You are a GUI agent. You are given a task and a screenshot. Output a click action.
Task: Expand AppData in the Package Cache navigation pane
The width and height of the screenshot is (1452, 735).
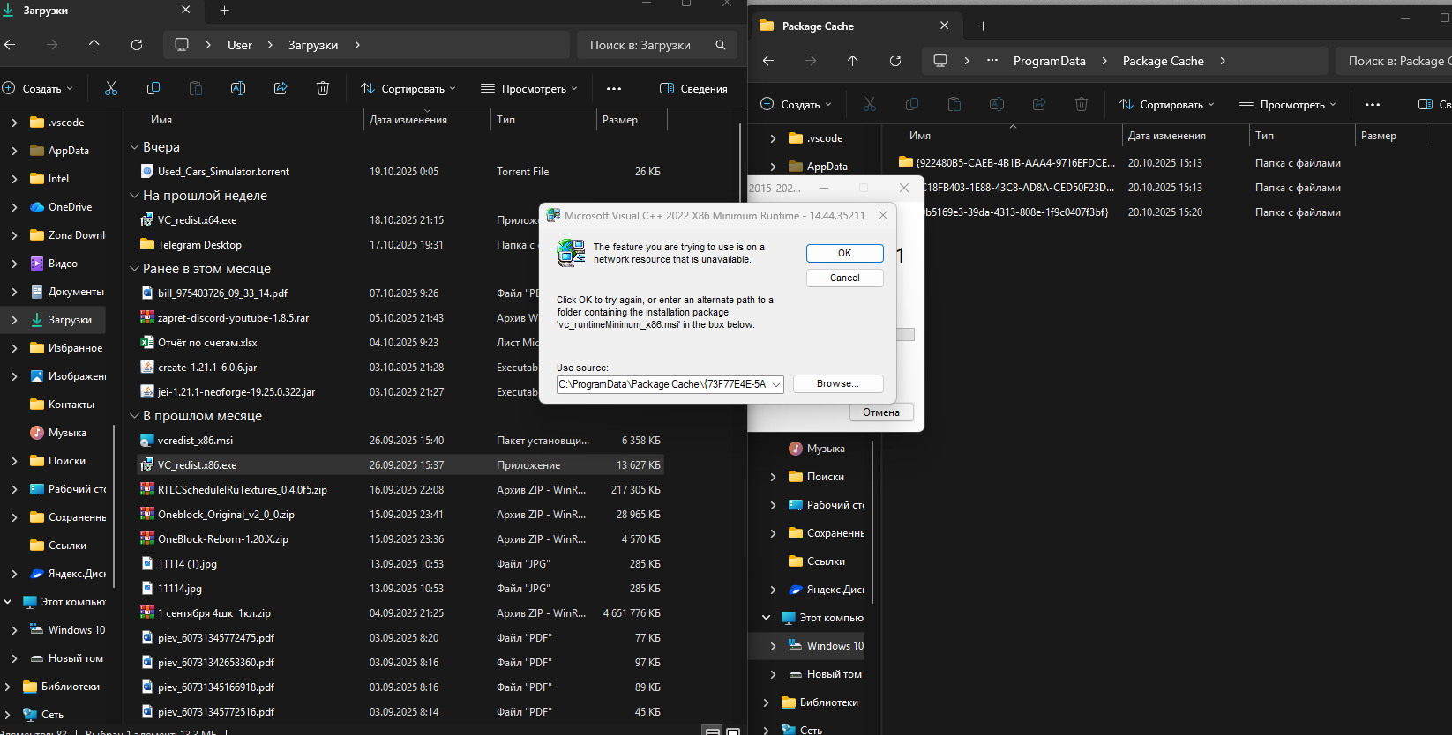click(x=773, y=167)
